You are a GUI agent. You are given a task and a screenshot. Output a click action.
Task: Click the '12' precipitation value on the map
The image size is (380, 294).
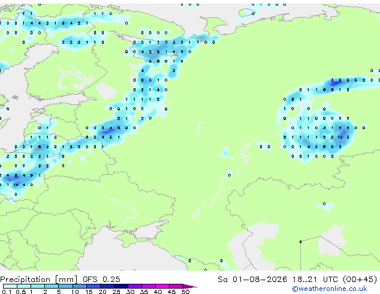[x=340, y=137]
